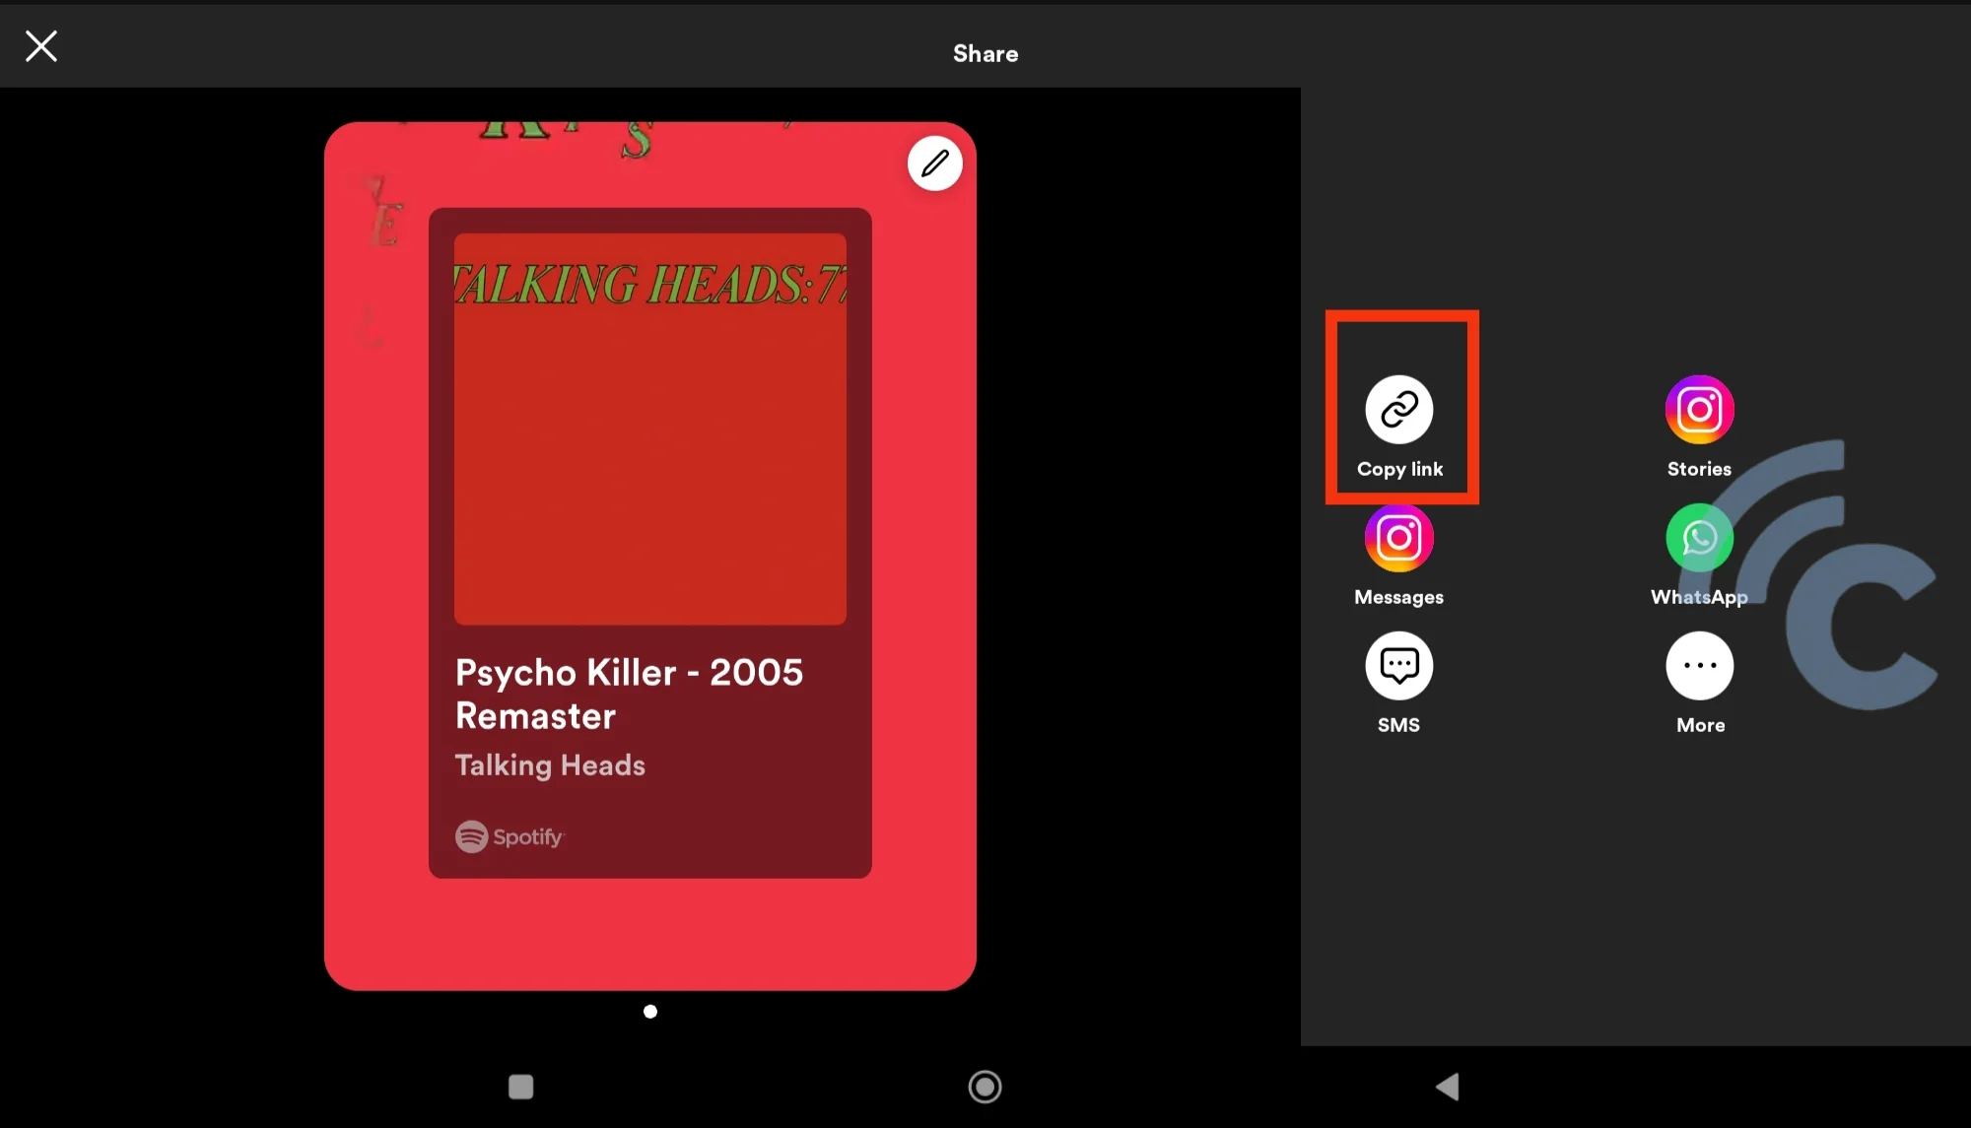This screenshot has height=1128, width=1971.
Task: Tap the pencil edit icon on card
Action: click(x=934, y=164)
